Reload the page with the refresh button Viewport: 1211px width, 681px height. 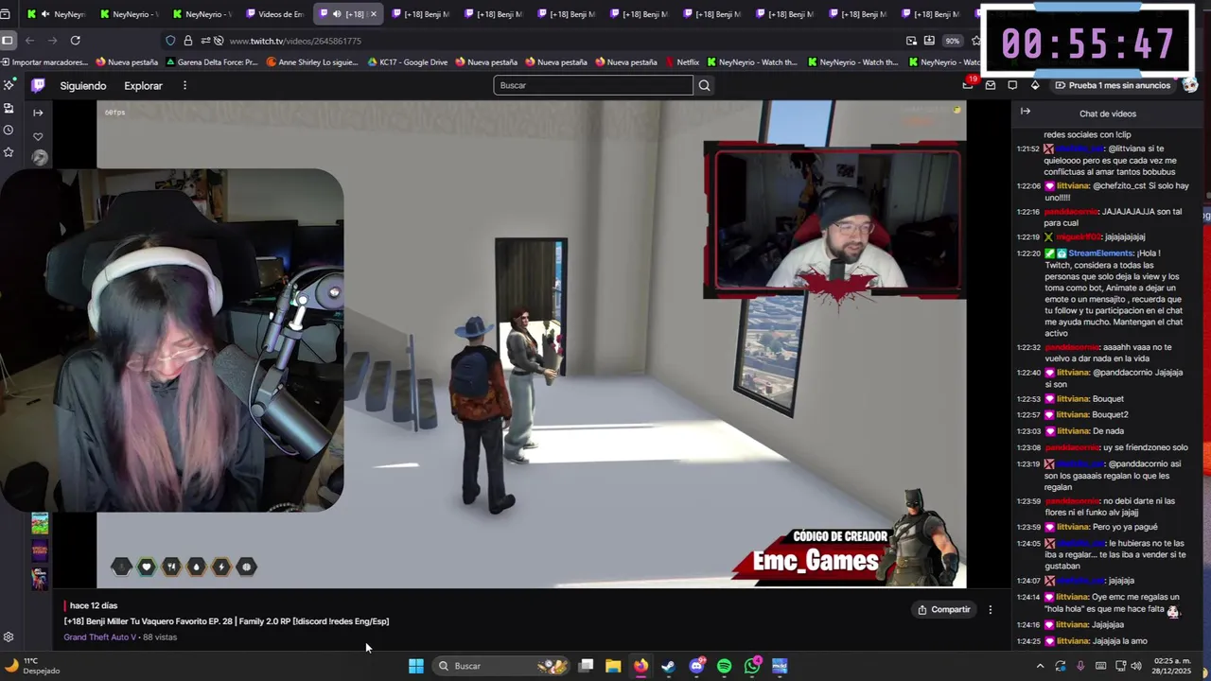(75, 41)
